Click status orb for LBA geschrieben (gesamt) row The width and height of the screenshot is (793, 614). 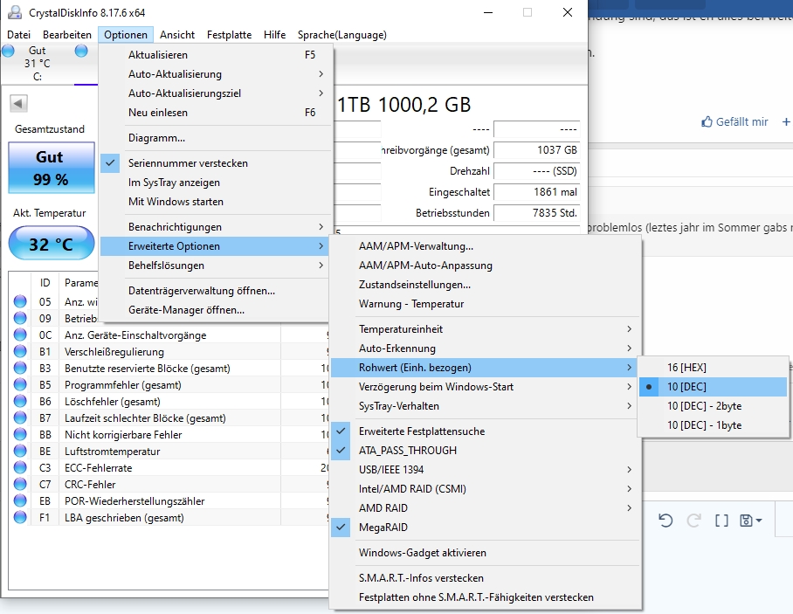click(20, 517)
